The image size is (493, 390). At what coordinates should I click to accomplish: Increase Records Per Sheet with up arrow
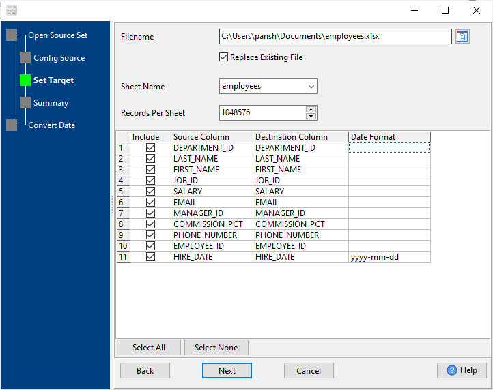(x=311, y=109)
